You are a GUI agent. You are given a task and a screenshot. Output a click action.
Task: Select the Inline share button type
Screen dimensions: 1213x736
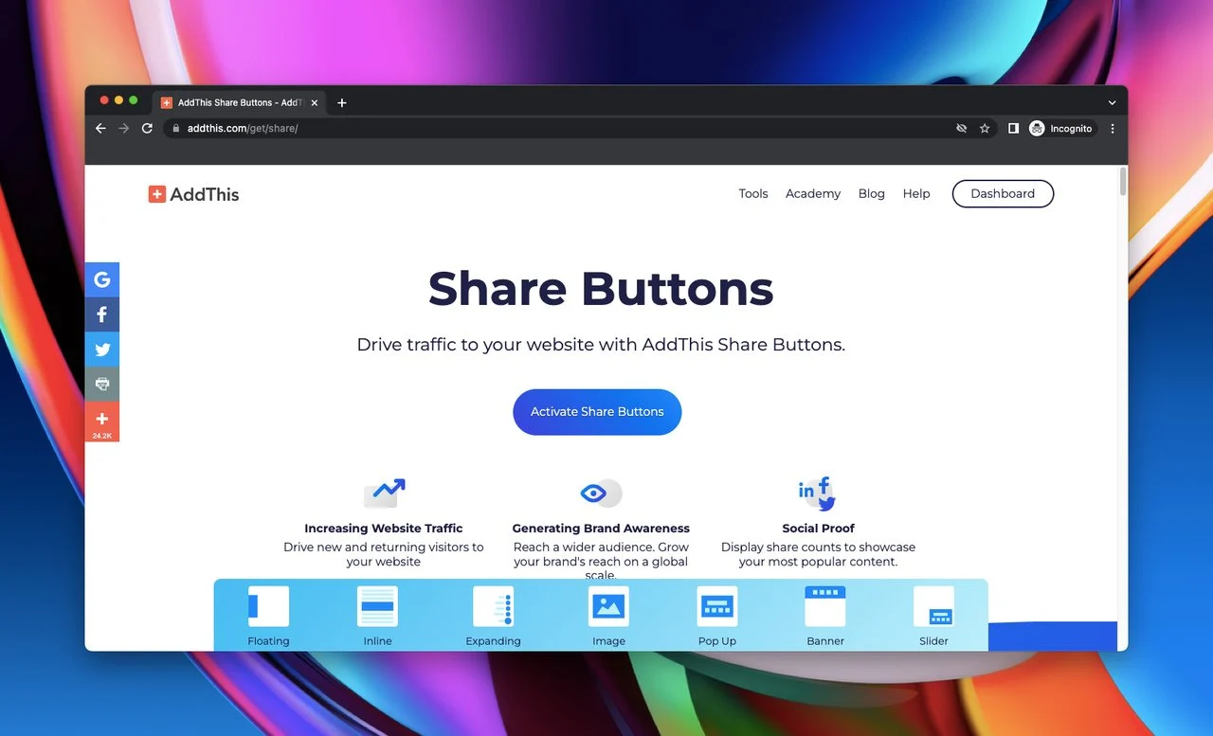pyautogui.click(x=377, y=617)
